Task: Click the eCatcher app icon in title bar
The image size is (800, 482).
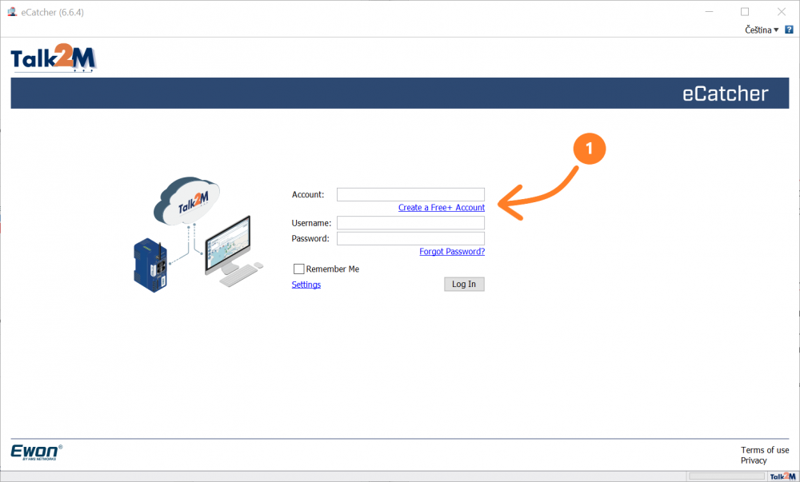Action: [x=12, y=11]
